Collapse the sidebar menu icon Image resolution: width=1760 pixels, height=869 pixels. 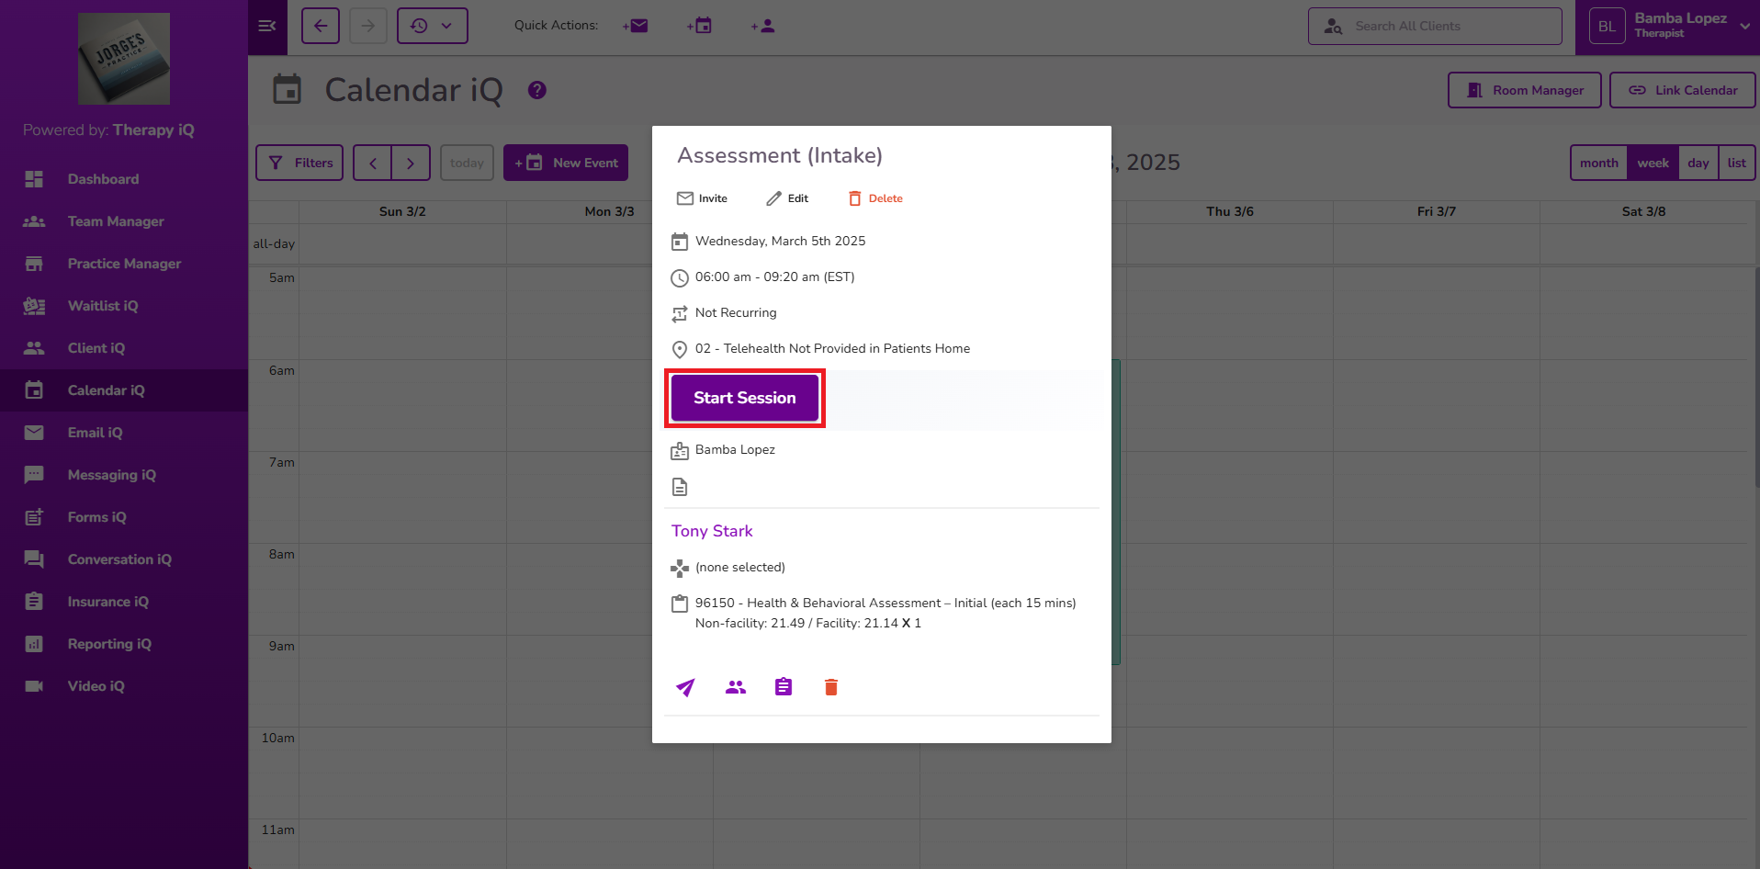(x=267, y=26)
